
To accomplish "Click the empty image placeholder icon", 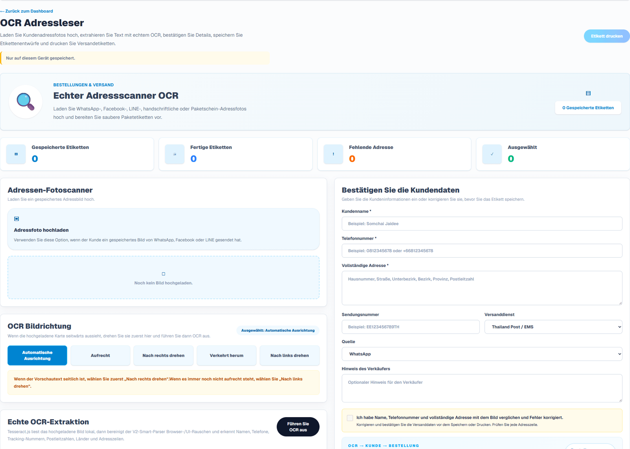I will pos(163,274).
